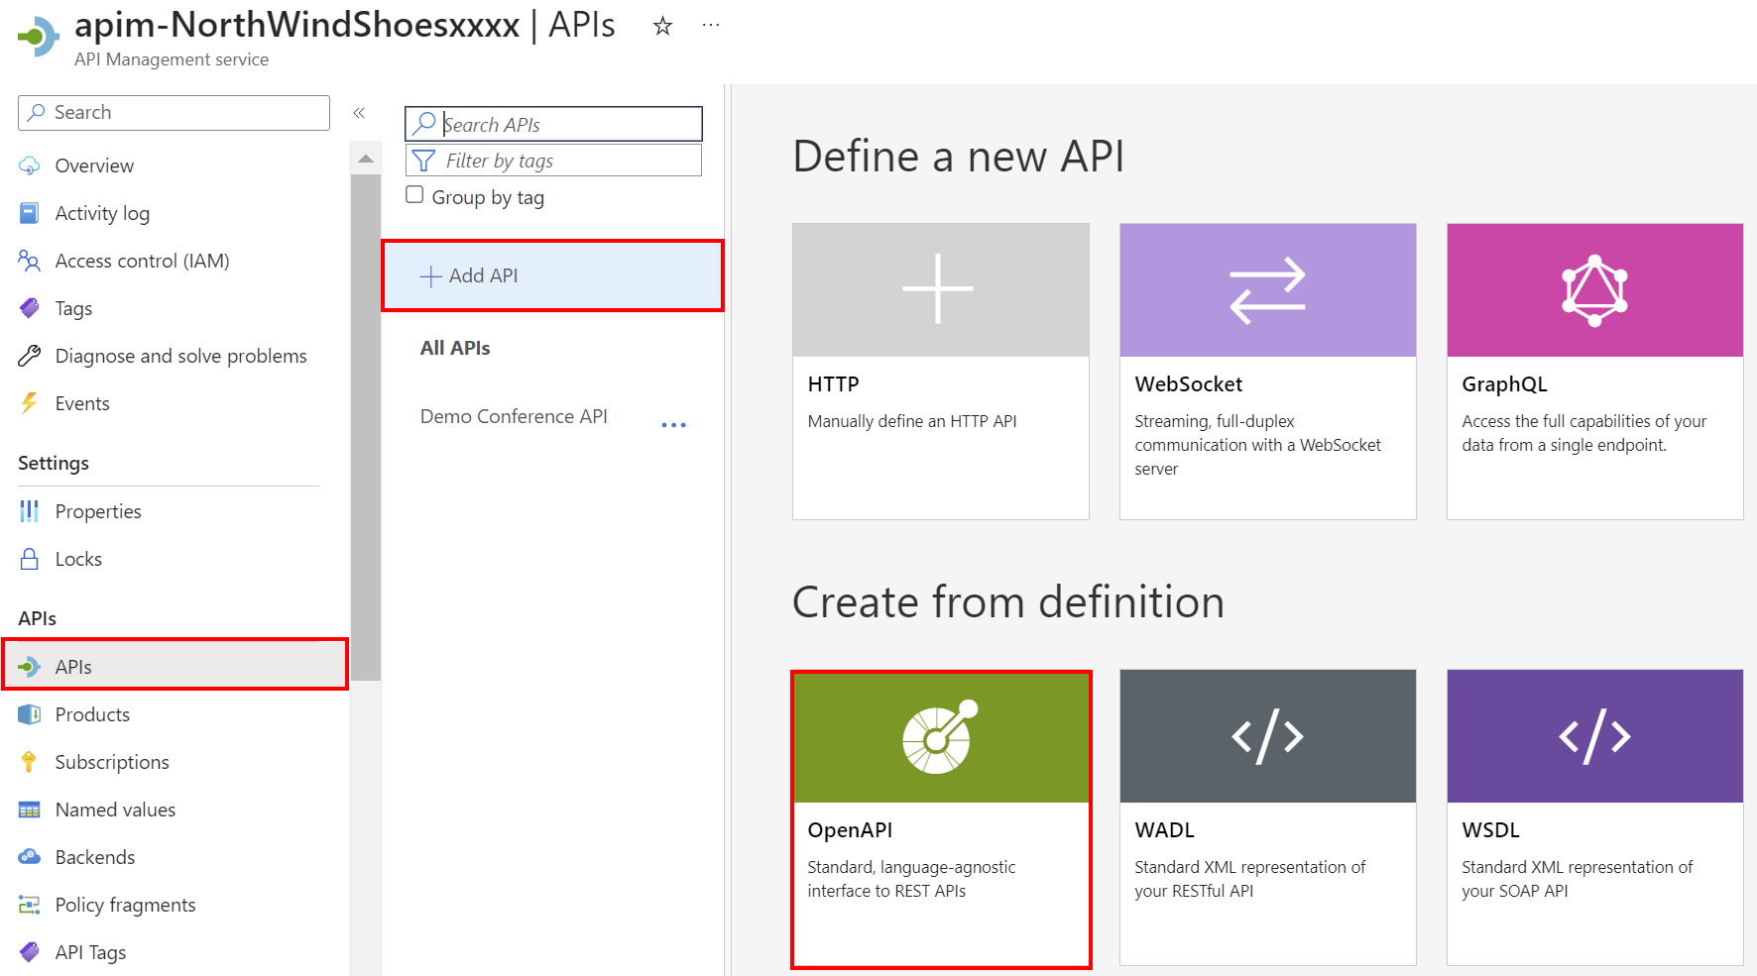Screen dimensions: 1757x976
Task: Collapse the left sidebar with the double chevron
Action: pyautogui.click(x=359, y=112)
